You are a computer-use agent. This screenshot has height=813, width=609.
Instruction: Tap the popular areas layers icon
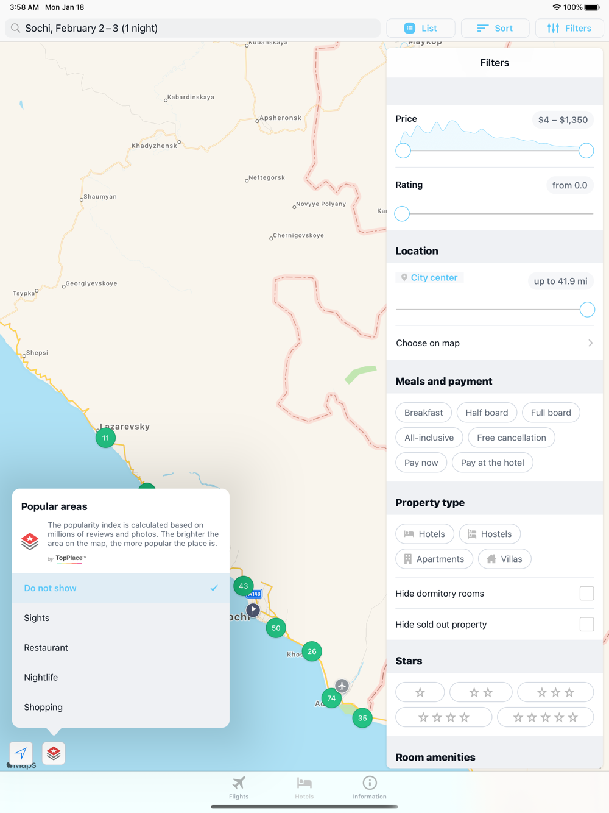(x=54, y=753)
